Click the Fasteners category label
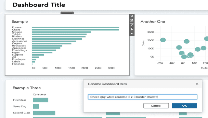The image size is (208, 118). [x=18, y=64]
